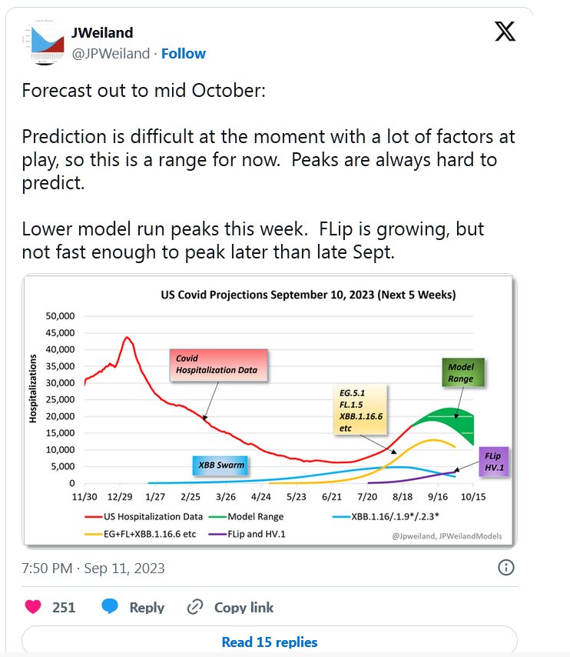Click the info circle icon
This screenshot has height=657, width=570.
point(506,568)
